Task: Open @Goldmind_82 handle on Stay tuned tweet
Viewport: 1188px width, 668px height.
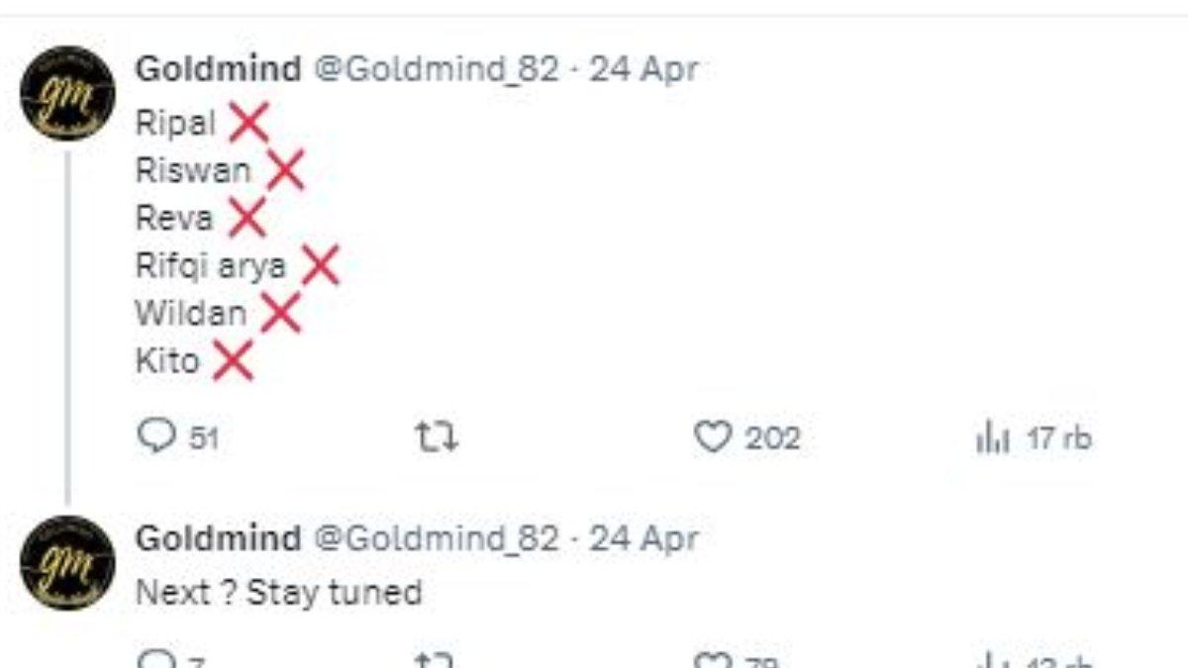Action: pyautogui.click(x=436, y=538)
